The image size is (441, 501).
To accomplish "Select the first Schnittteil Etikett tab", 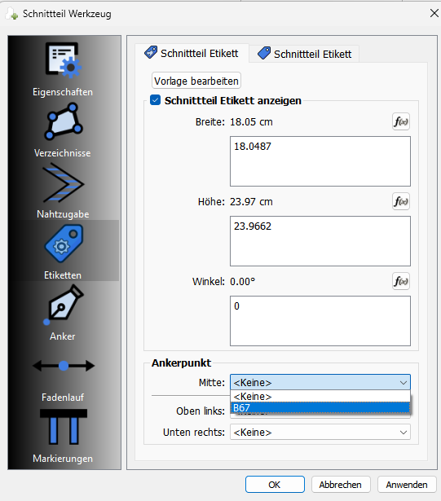I will click(x=192, y=53).
